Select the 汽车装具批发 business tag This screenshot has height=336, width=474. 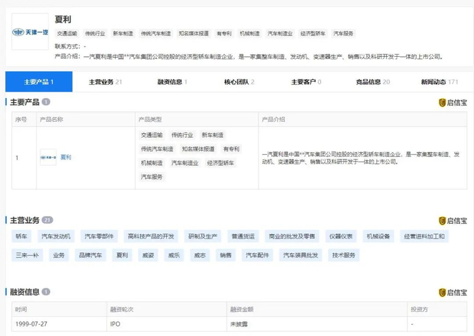tap(301, 255)
